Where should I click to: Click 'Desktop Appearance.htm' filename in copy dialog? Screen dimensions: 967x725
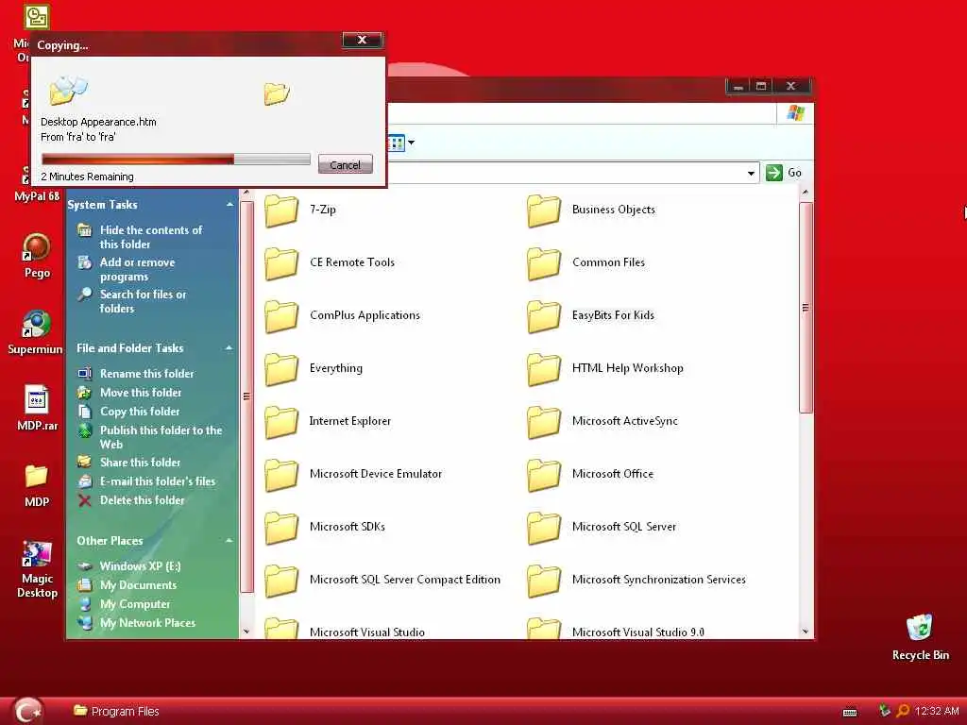98,122
